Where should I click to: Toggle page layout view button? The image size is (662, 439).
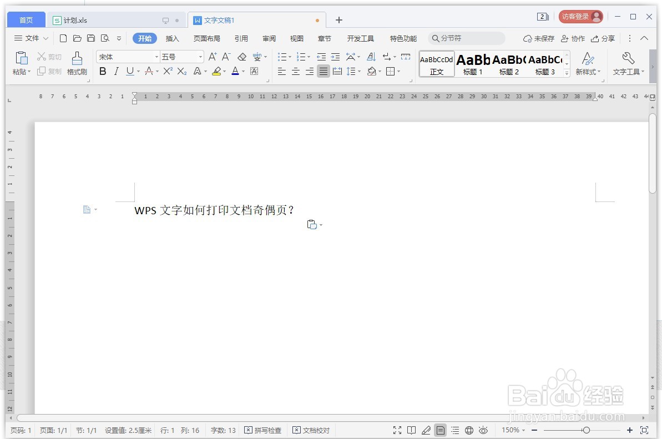(x=441, y=430)
